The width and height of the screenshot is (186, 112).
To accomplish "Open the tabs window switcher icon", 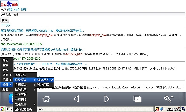I will (x=137, y=99).
